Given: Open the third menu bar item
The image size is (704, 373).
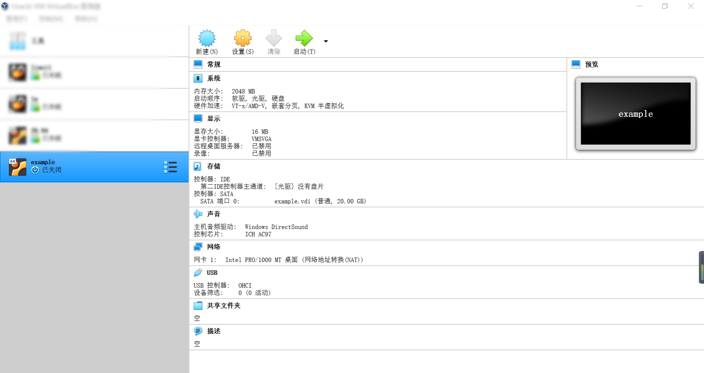Looking at the screenshot, I should click(86, 19).
